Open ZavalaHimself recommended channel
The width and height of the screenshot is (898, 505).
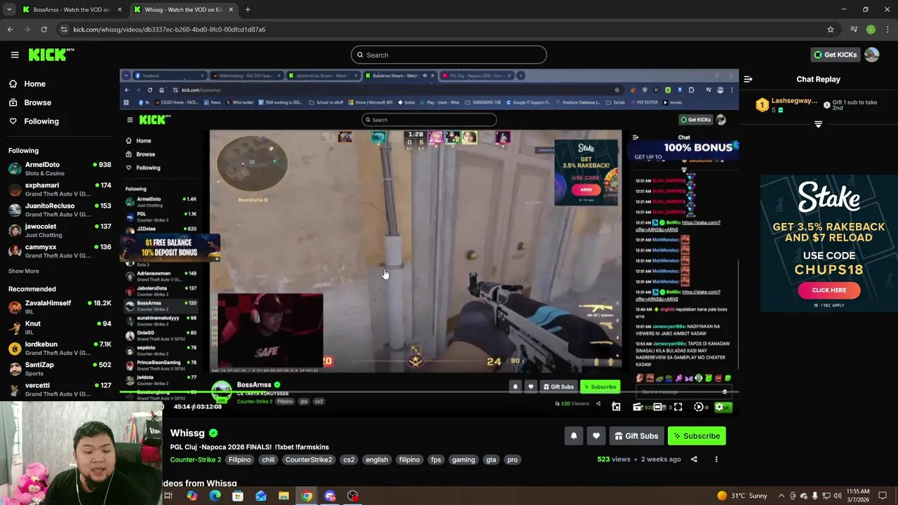click(60, 307)
